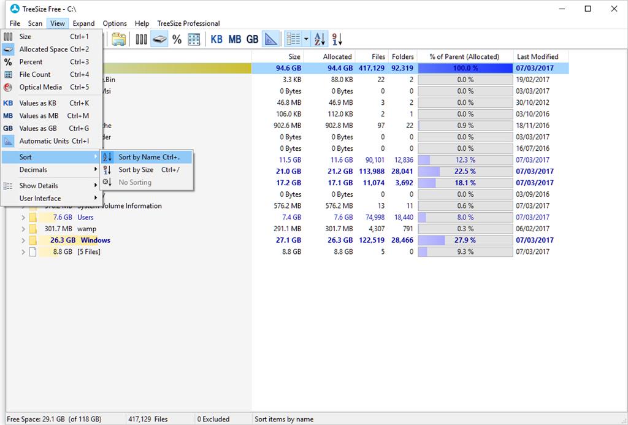Sort by the Allocated column header
The width and height of the screenshot is (628, 425).
[x=329, y=56]
